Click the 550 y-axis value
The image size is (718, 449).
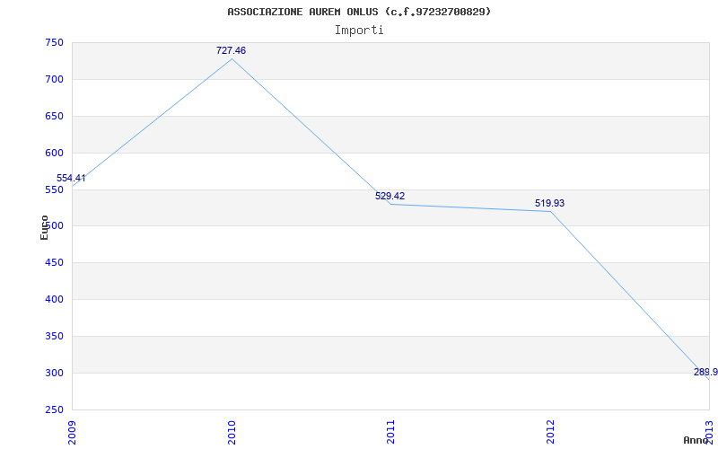(54, 189)
